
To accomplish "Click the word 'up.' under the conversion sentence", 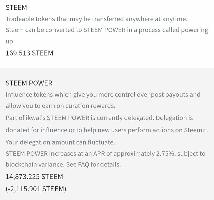I will click(10, 41).
